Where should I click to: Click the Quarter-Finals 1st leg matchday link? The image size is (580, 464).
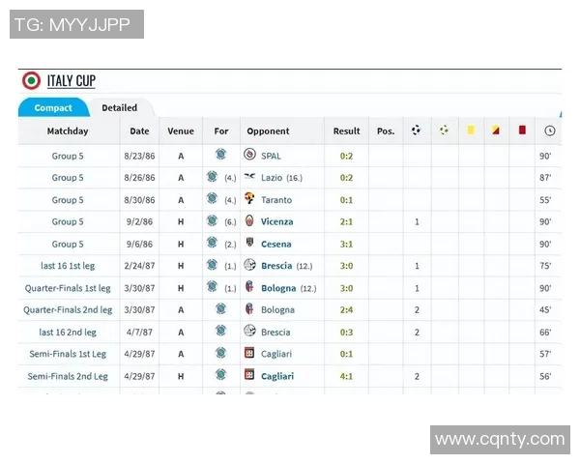tap(68, 288)
